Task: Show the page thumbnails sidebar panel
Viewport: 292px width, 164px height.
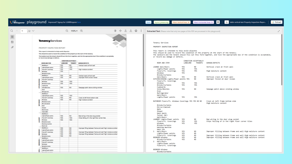Action: (12, 37)
